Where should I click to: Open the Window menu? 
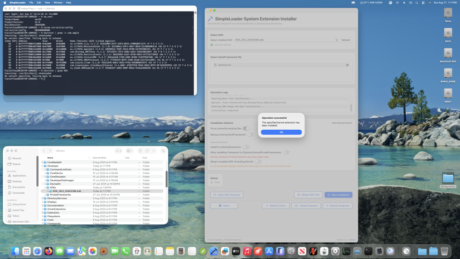pyautogui.click(x=58, y=3)
